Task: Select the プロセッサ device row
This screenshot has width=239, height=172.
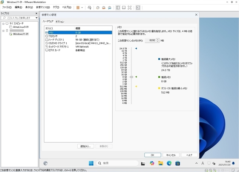Action: [79, 36]
